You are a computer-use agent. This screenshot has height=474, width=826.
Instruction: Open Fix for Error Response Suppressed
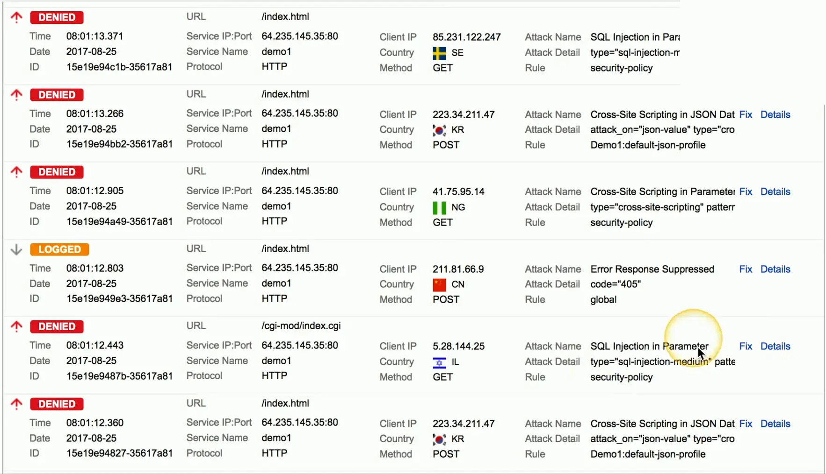746,269
